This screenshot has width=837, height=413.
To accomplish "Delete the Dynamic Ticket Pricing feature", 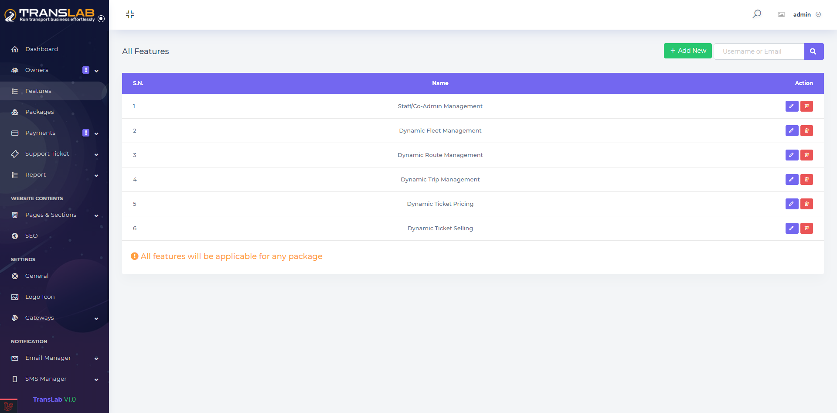I will 806,204.
